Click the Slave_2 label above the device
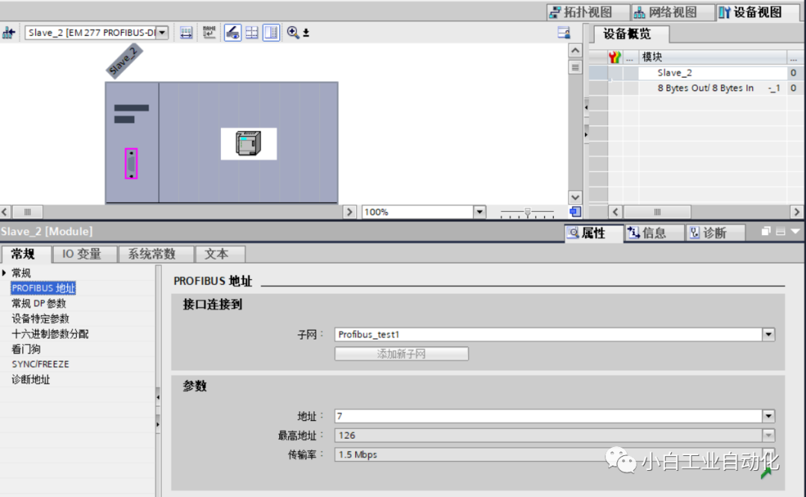The width and height of the screenshot is (806, 497). [x=124, y=61]
